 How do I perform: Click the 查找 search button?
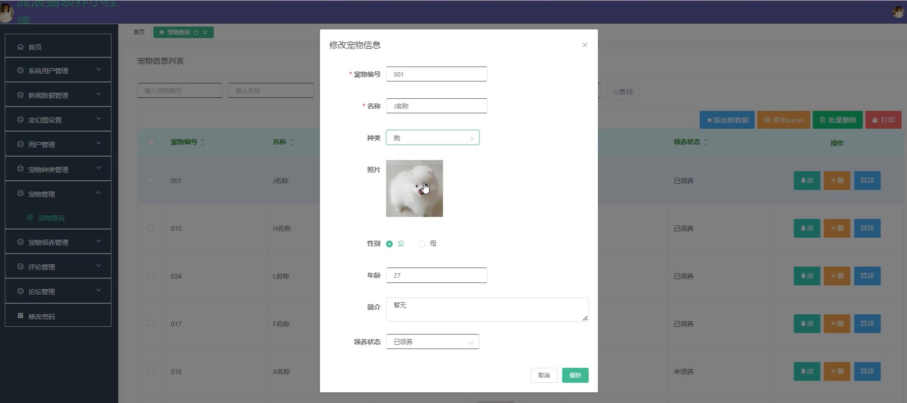(x=623, y=92)
